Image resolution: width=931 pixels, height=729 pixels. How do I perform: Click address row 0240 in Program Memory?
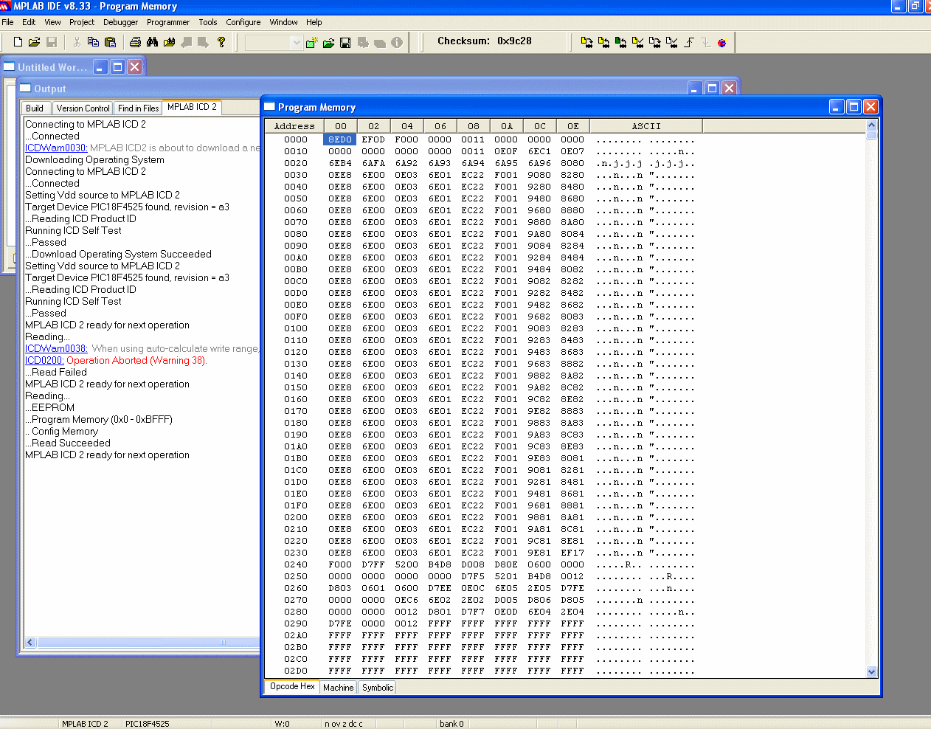pos(296,564)
